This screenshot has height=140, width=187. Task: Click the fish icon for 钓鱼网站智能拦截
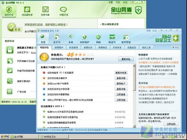click(10, 71)
